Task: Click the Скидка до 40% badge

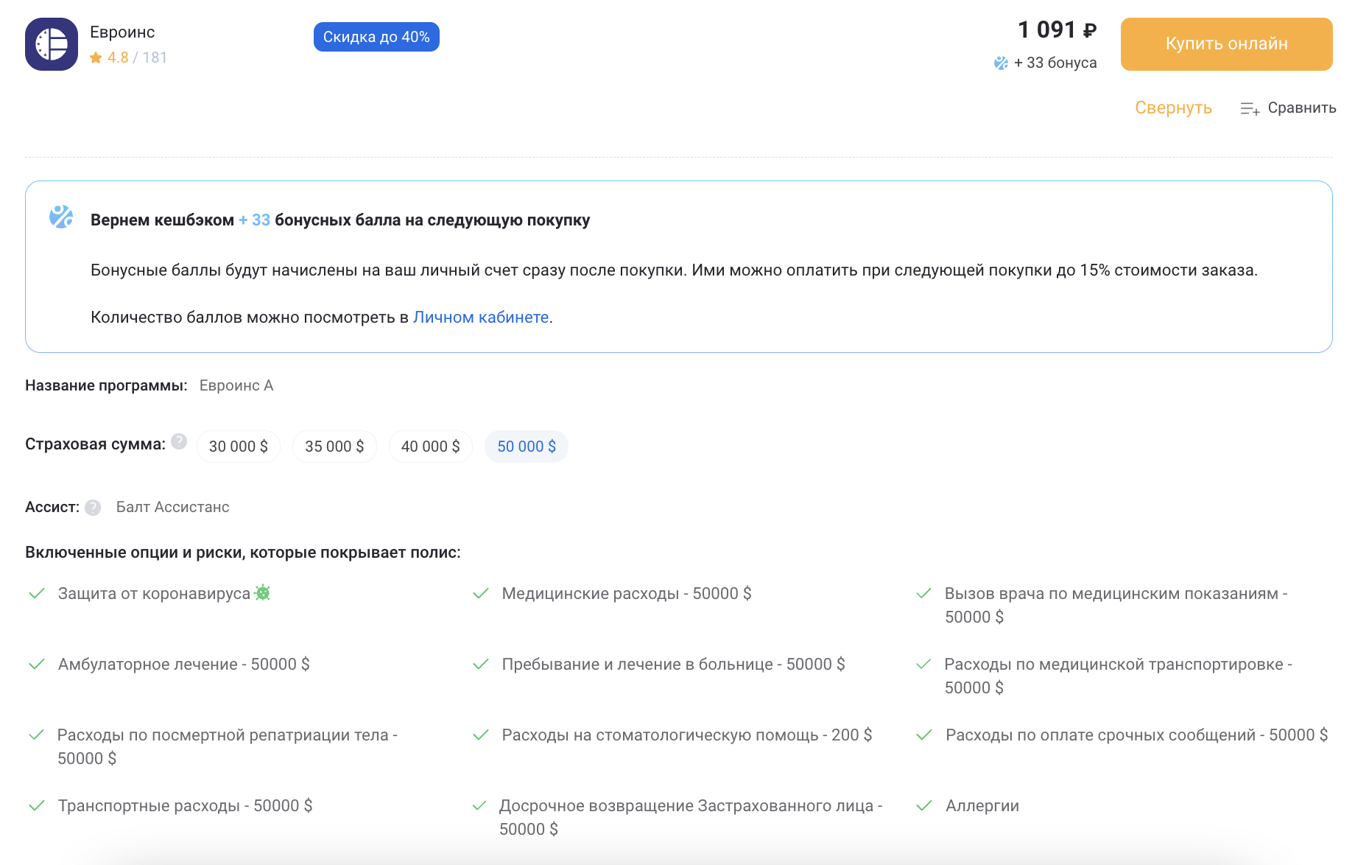Action: point(376,37)
